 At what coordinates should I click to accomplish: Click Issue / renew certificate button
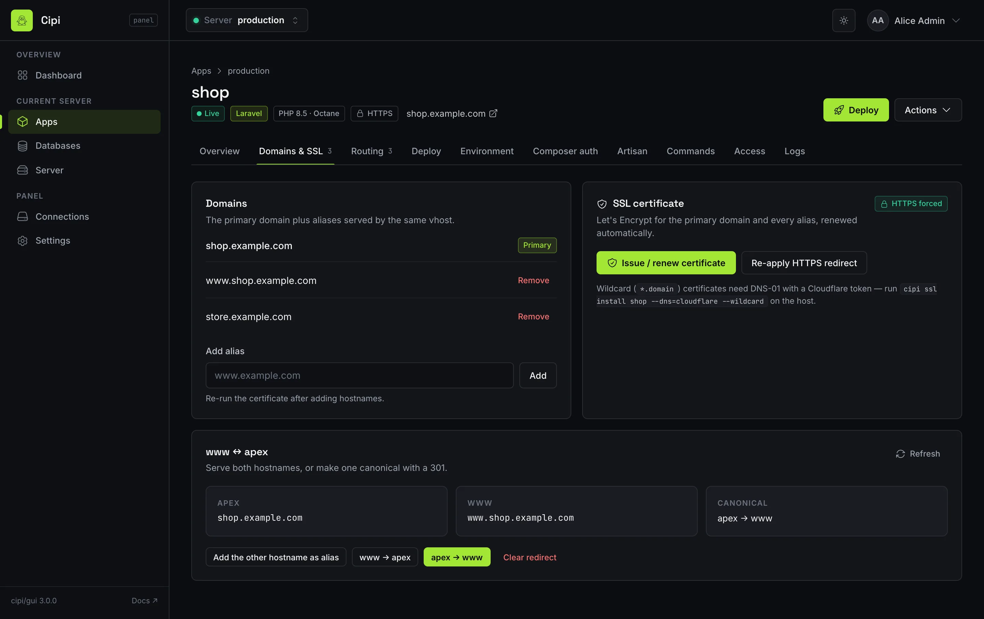point(666,263)
